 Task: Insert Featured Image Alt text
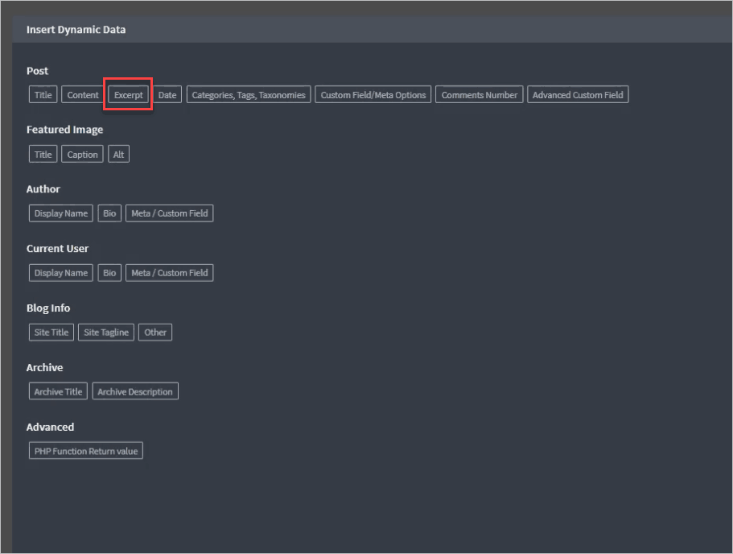pos(119,155)
